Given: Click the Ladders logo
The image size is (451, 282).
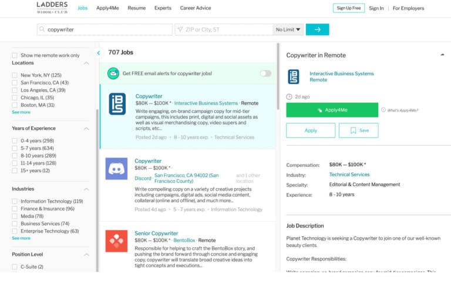Looking at the screenshot, I should coord(52,8).
